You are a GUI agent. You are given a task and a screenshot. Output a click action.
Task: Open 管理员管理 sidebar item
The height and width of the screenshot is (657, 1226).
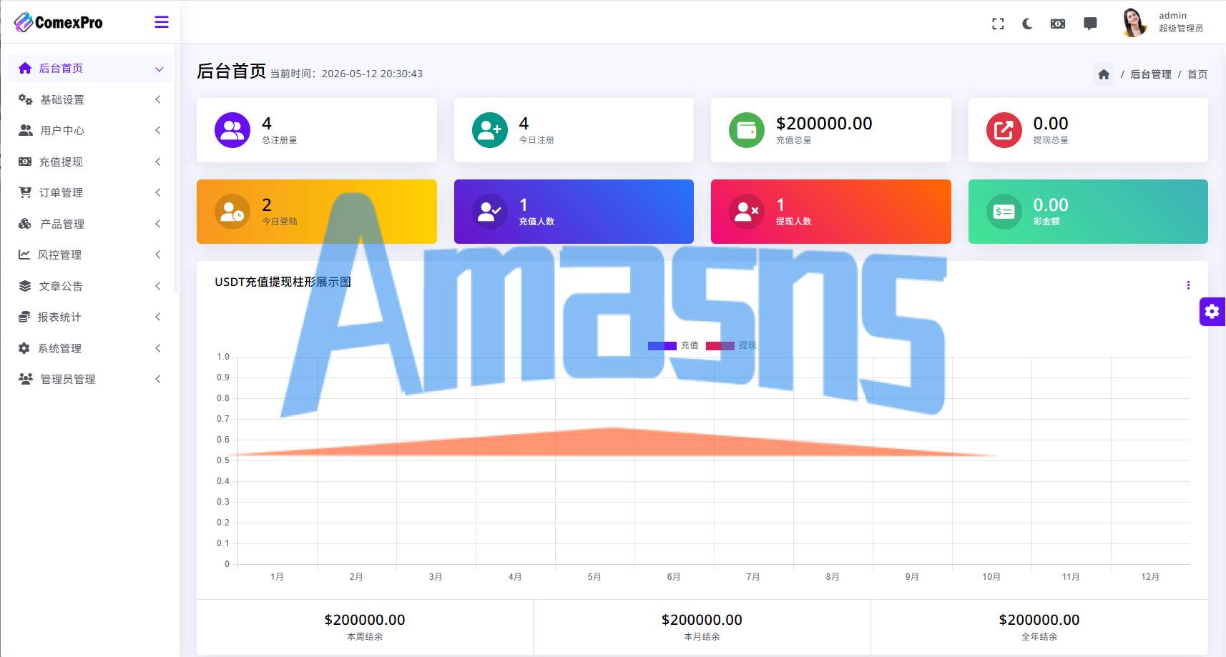90,379
